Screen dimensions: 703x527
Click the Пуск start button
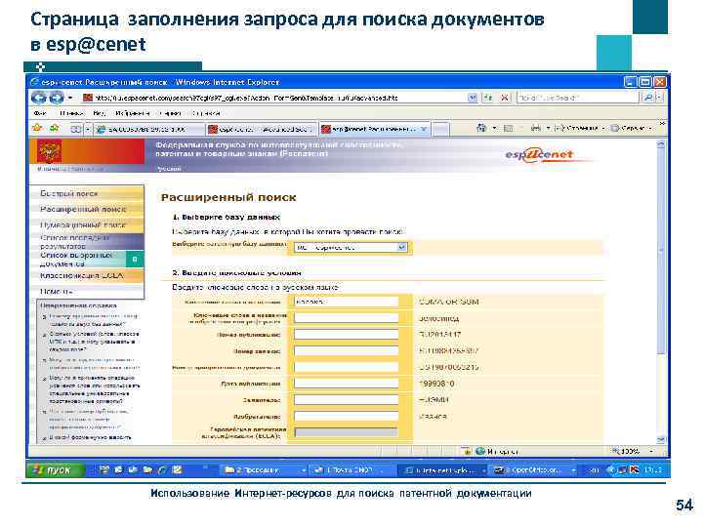click(55, 470)
